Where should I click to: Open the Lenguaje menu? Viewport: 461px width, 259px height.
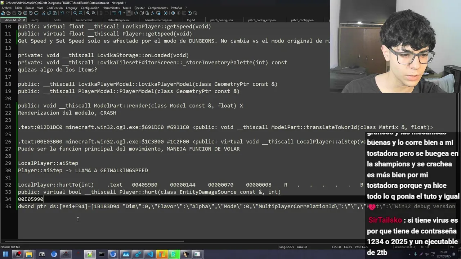click(x=72, y=8)
